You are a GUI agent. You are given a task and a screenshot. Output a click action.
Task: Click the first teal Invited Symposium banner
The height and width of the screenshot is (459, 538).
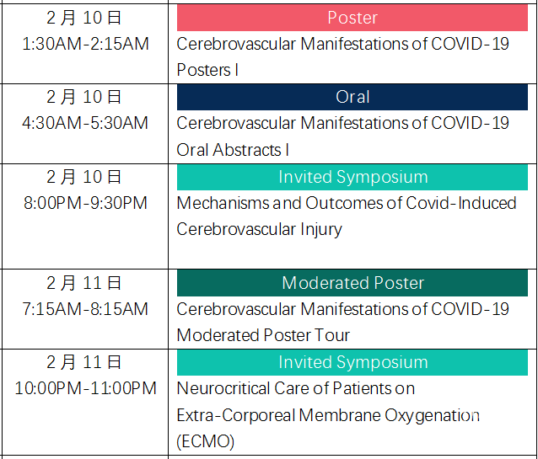pyautogui.click(x=352, y=177)
